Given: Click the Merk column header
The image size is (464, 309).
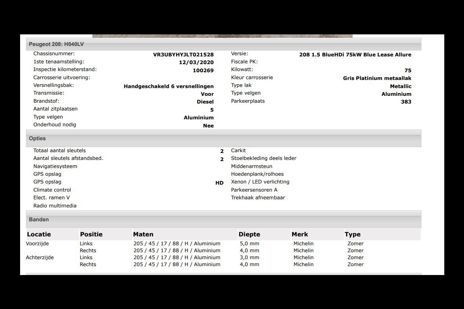Looking at the screenshot, I should click(x=300, y=234).
